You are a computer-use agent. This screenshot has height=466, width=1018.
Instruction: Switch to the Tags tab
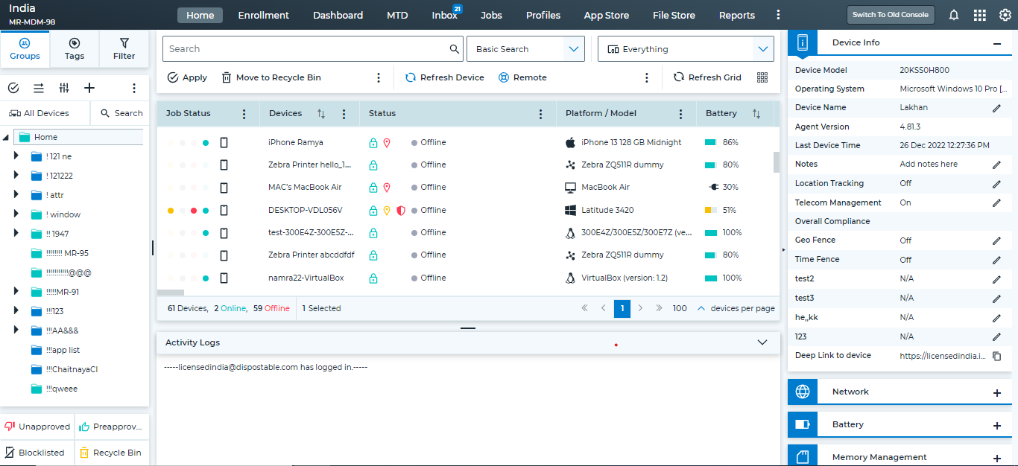click(75, 49)
